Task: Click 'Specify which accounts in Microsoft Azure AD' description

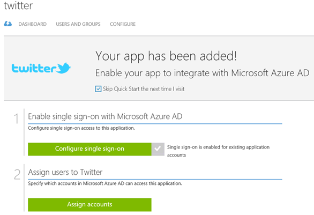Action: (x=105, y=183)
